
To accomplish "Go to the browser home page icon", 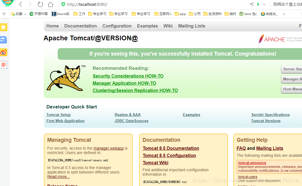I will pyautogui.click(x=50, y=4).
